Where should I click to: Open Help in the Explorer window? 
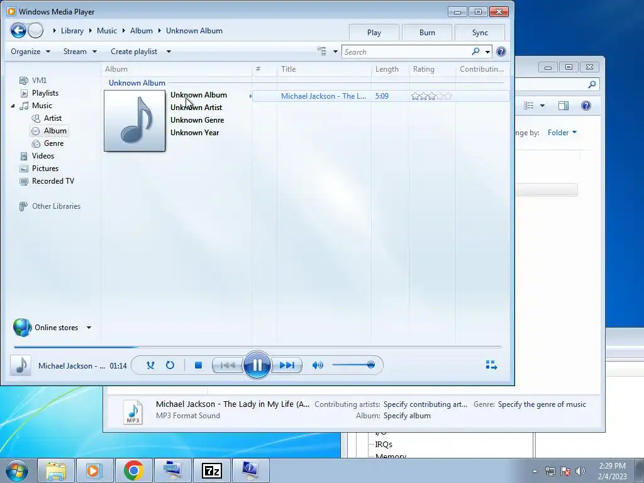click(586, 106)
